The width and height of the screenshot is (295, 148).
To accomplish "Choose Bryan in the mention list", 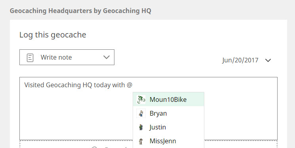I will tap(168, 113).
